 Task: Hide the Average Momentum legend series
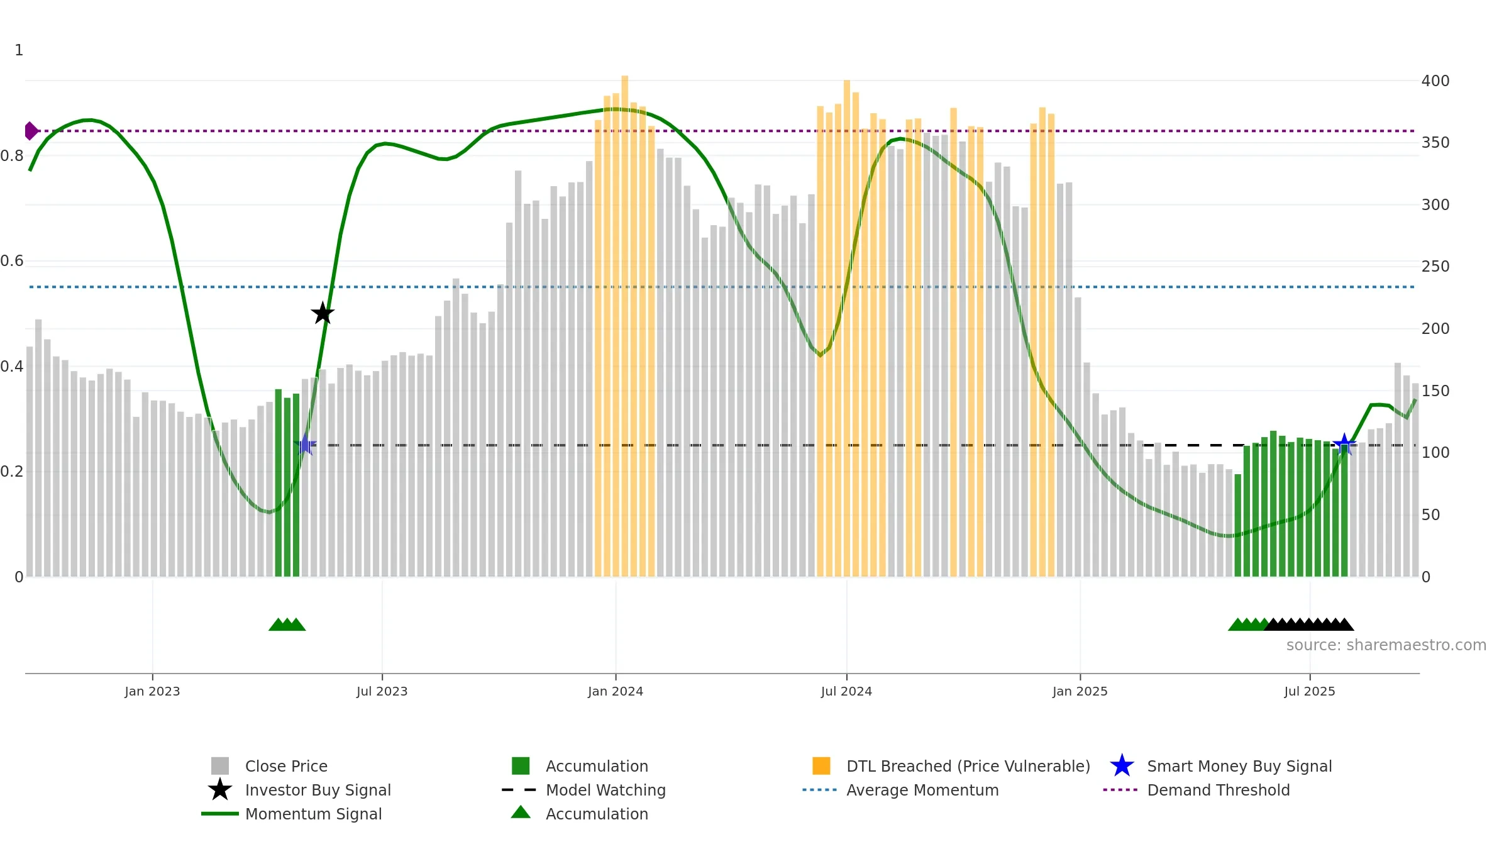pos(900,790)
